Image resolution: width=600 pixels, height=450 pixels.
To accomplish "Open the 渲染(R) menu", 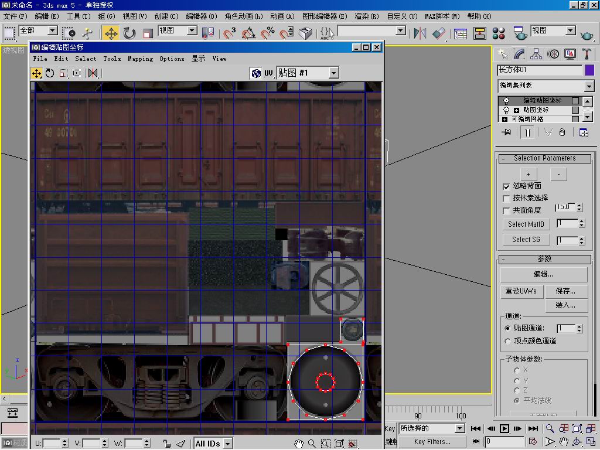I will [366, 16].
